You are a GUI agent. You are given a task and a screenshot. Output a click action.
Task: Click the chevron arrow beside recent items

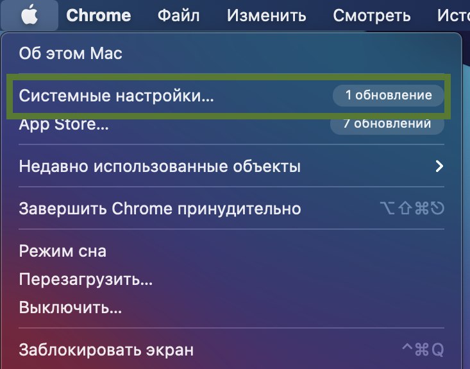pyautogui.click(x=439, y=166)
